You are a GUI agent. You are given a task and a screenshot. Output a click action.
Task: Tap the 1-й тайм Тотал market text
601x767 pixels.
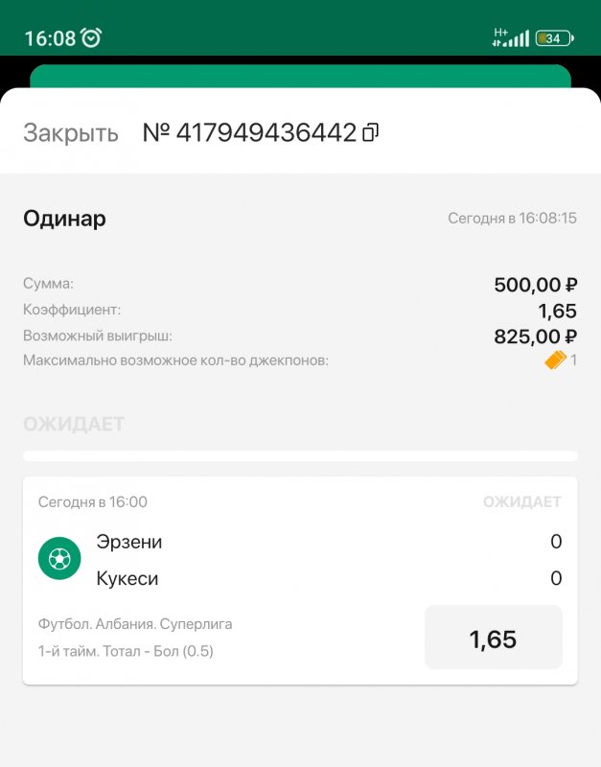(126, 652)
